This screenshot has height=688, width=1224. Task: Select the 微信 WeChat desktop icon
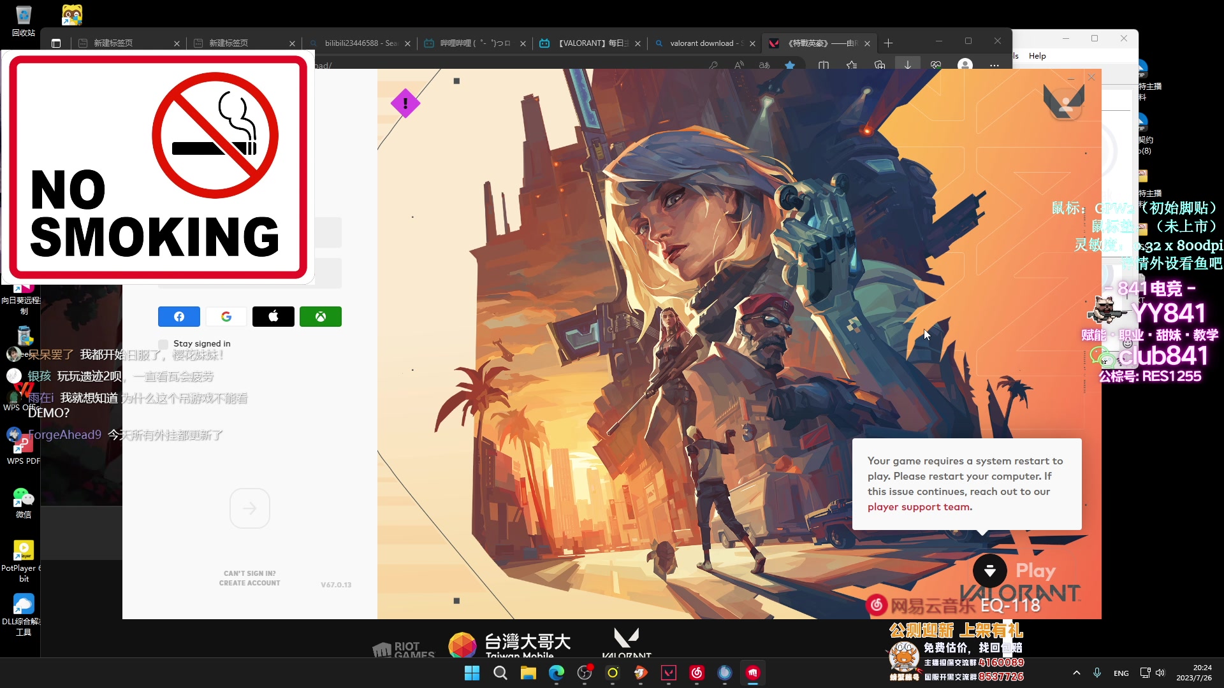(24, 503)
